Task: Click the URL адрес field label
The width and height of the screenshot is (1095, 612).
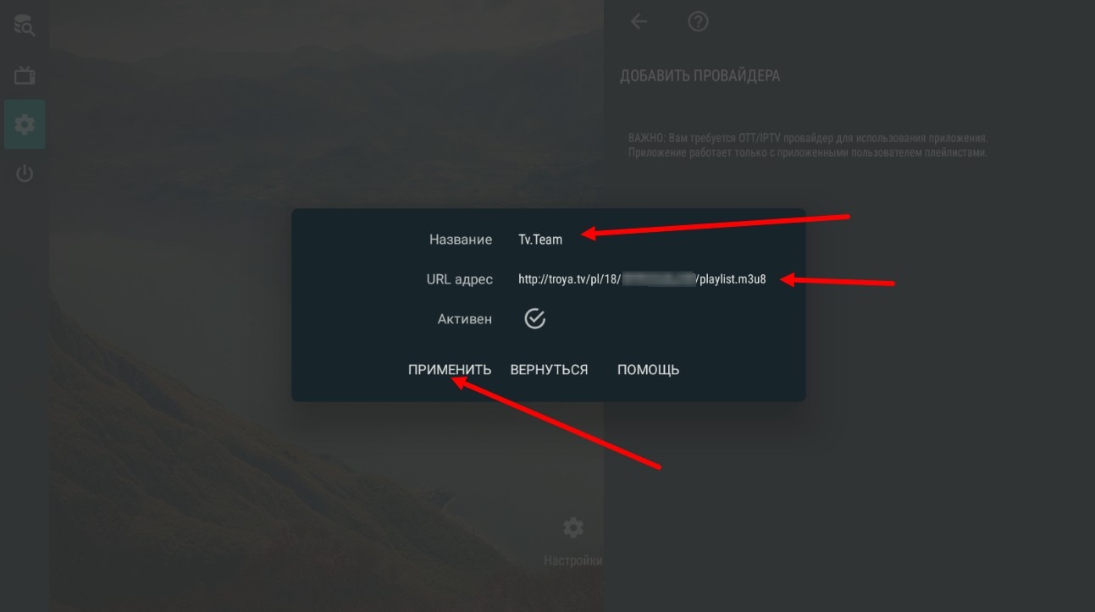Action: tap(460, 279)
